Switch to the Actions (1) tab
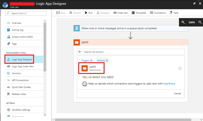 (x=103, y=60)
